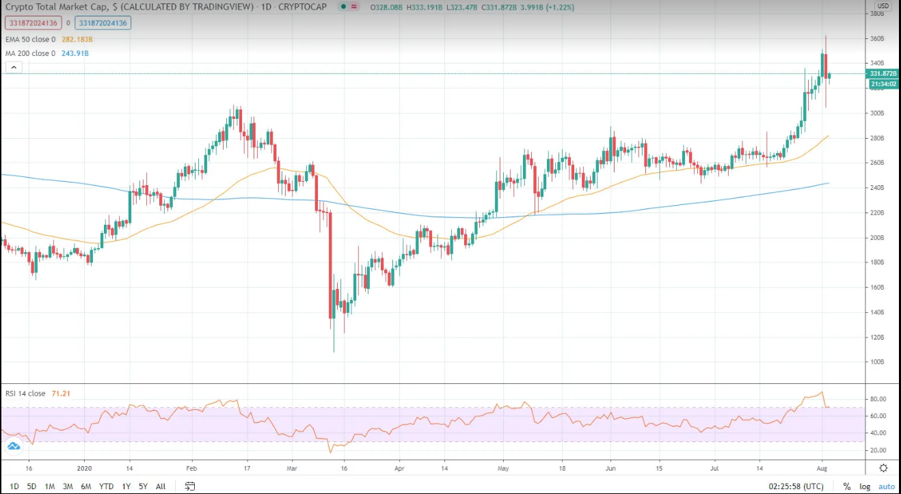
Task: Click the red sell price box 331872024136
Action: (x=33, y=23)
